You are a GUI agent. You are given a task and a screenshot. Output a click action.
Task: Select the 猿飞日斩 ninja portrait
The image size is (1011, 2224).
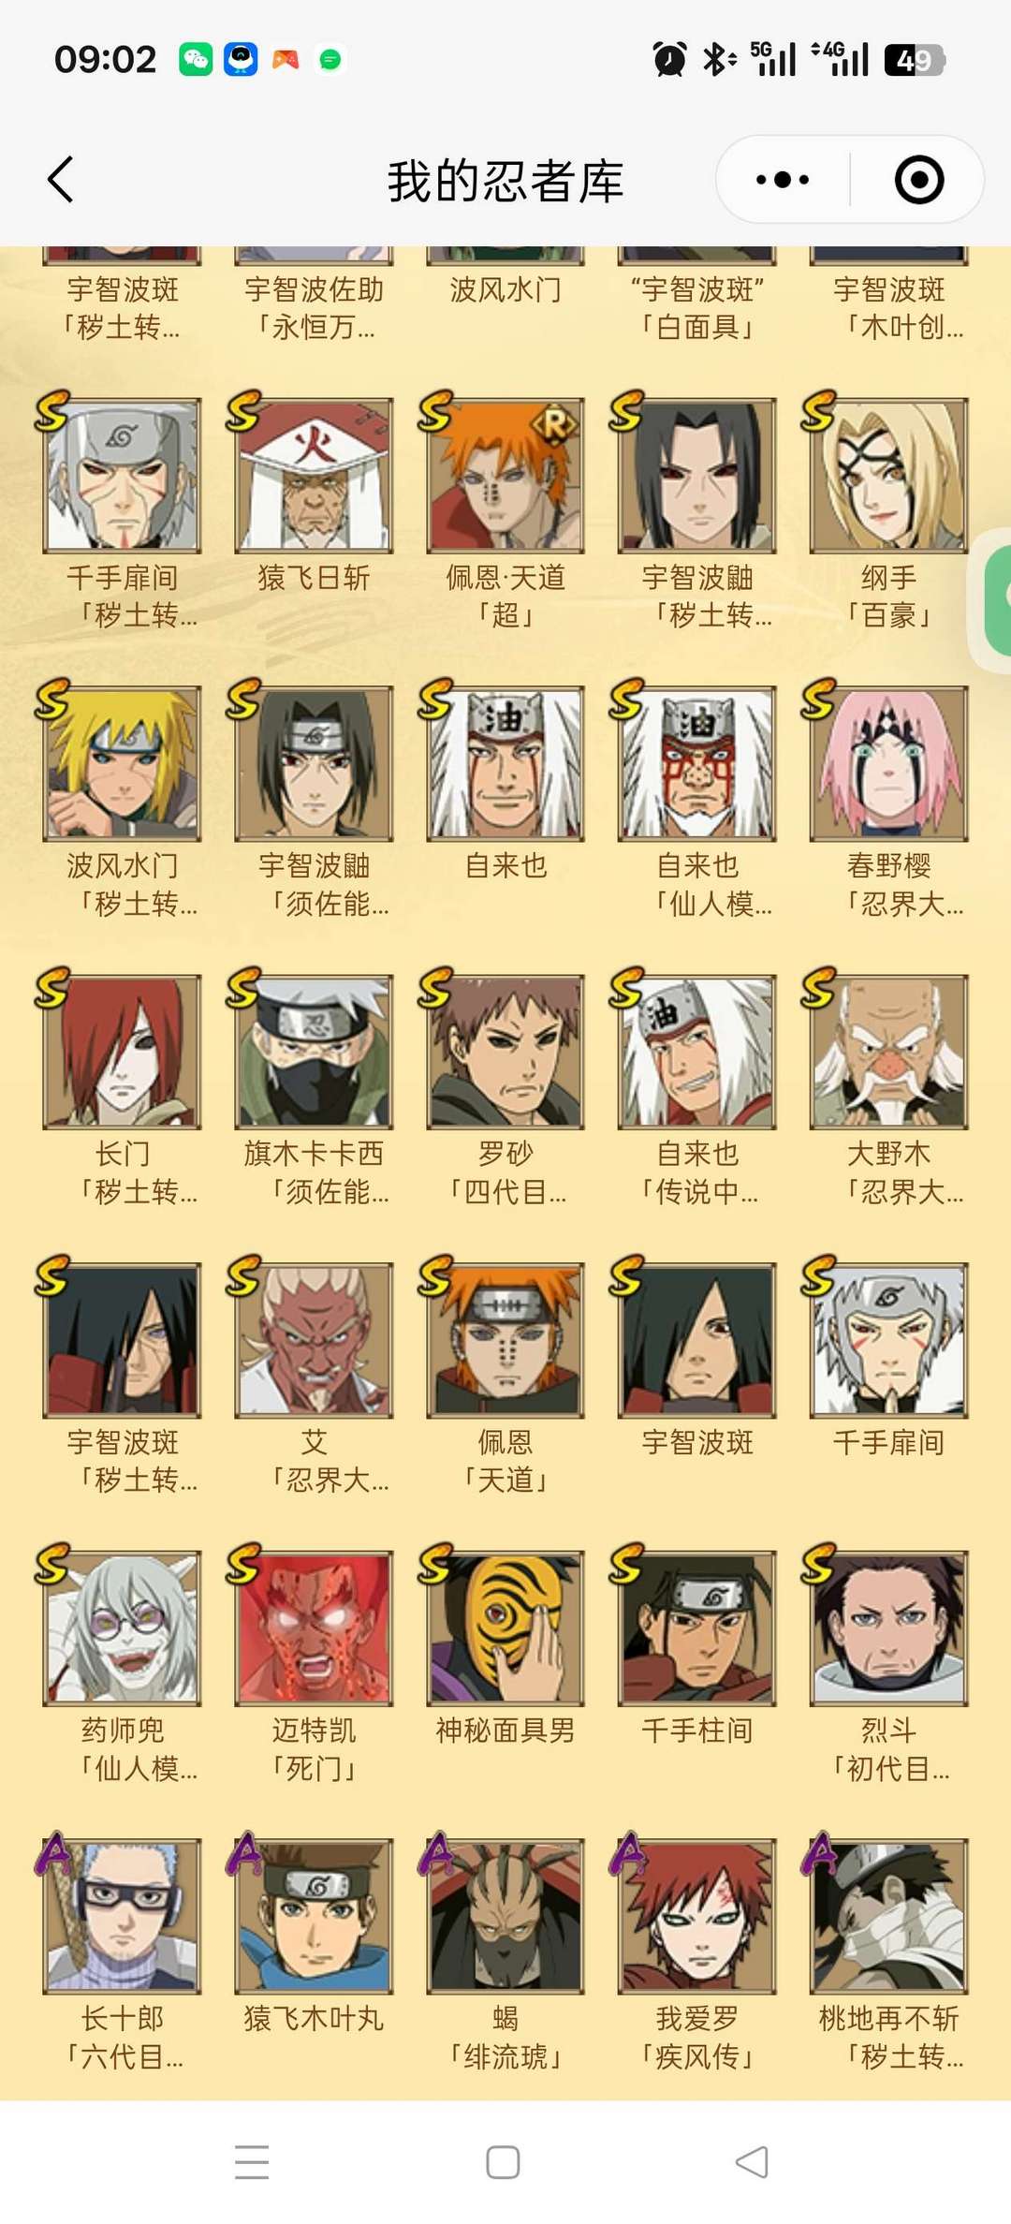314,476
